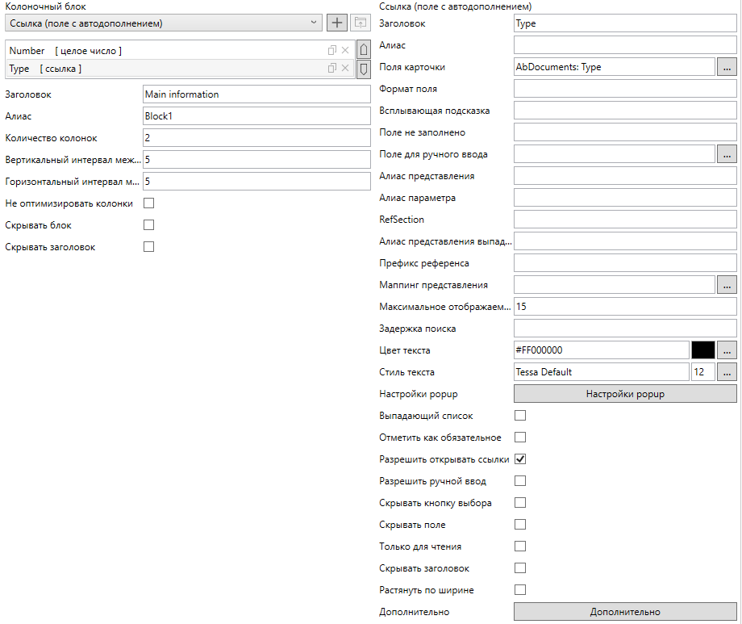Move selected item down with the down arrow
The height and width of the screenshot is (624, 742).
(x=363, y=69)
